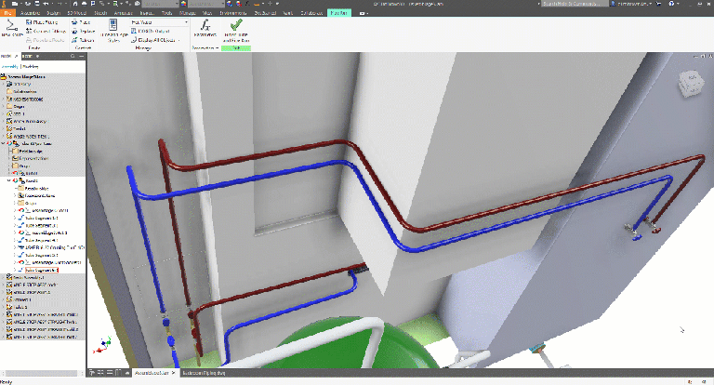Screen dimensions: 714x385
Task: Switch to the Inspect ribbon tab
Action: coord(147,13)
